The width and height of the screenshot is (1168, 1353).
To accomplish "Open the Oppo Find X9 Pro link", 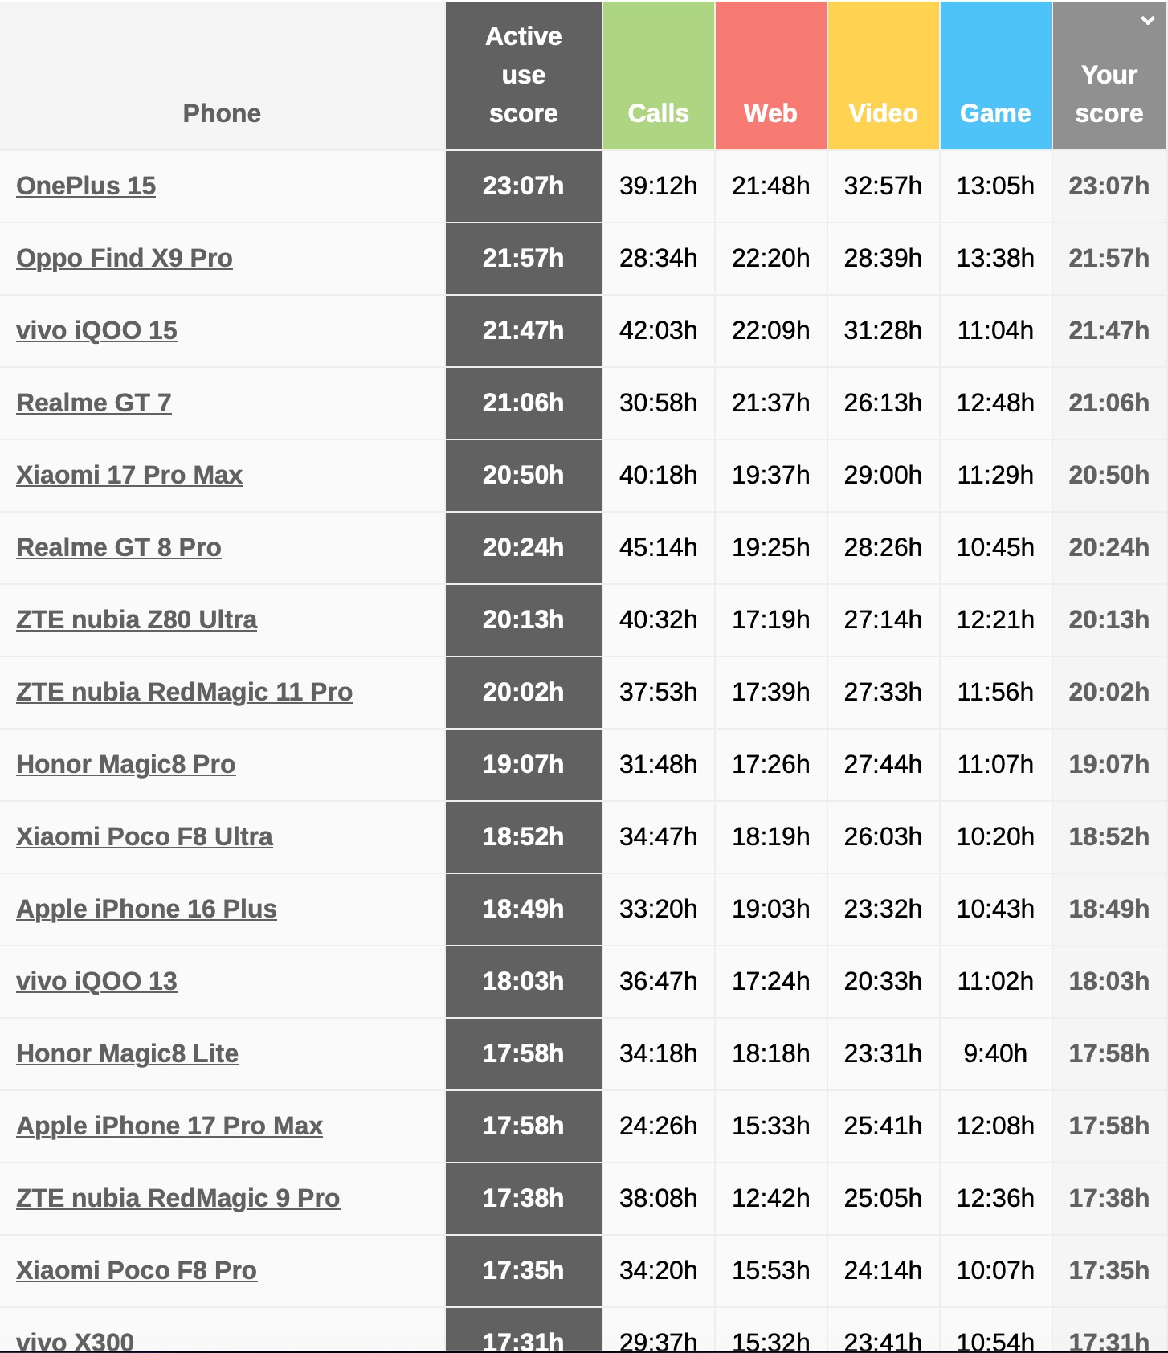I will pyautogui.click(x=125, y=258).
